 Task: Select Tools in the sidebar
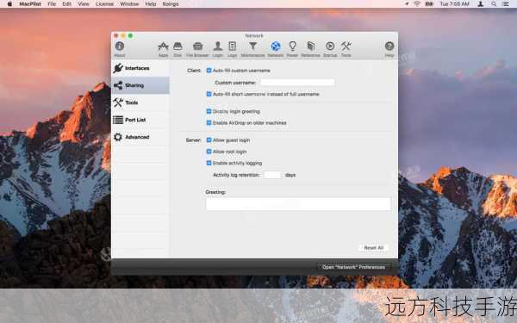pyautogui.click(x=140, y=102)
